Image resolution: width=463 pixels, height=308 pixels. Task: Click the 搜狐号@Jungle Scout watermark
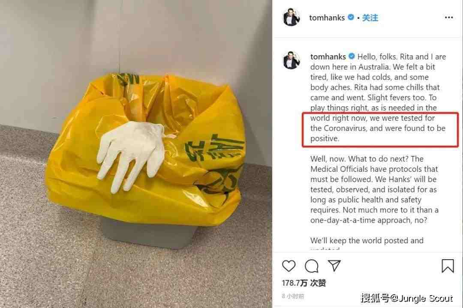click(x=406, y=298)
